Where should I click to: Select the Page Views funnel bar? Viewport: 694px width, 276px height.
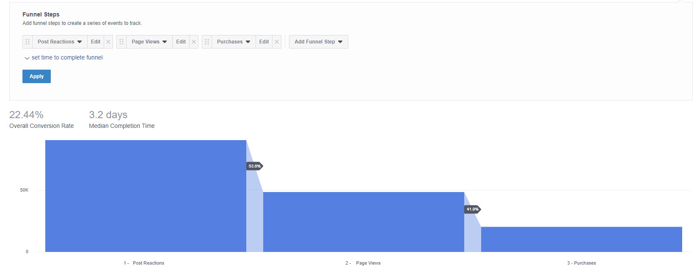(x=364, y=222)
